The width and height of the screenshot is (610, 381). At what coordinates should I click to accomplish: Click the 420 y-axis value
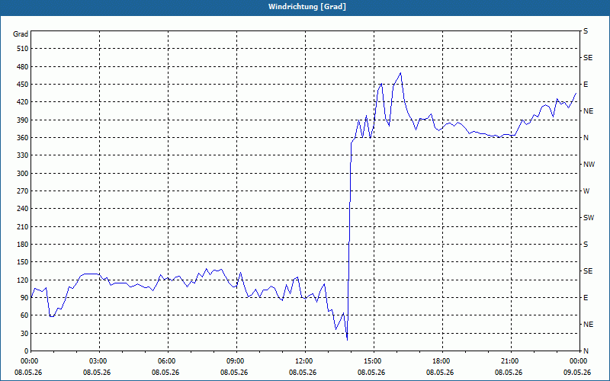pos(23,102)
